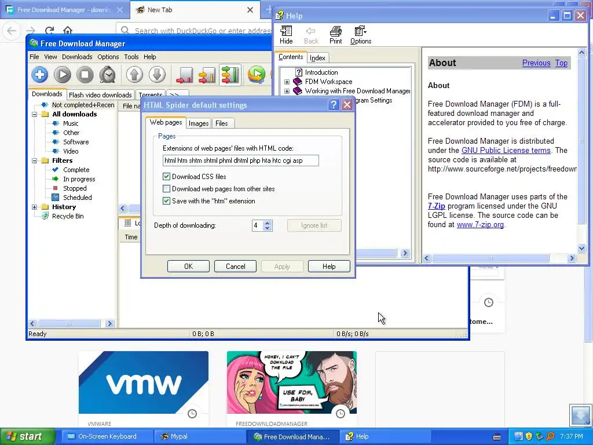593x445 pixels.
Task: Click the Help content horizontal scrollbar right arrow
Action: 572,258
